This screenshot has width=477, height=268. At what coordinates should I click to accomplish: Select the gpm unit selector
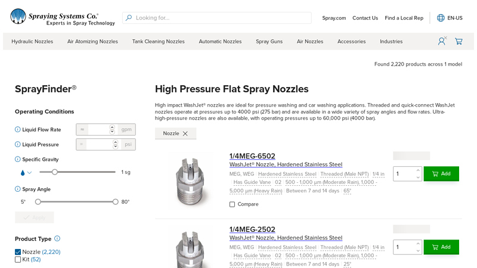[x=126, y=129]
